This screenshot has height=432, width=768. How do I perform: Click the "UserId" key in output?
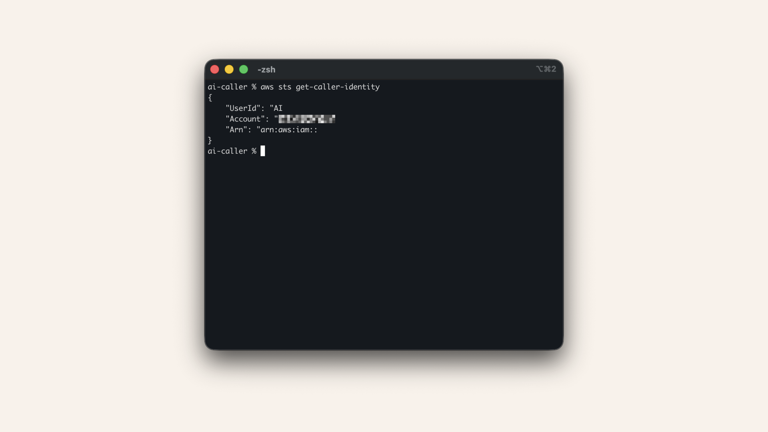[x=243, y=108]
